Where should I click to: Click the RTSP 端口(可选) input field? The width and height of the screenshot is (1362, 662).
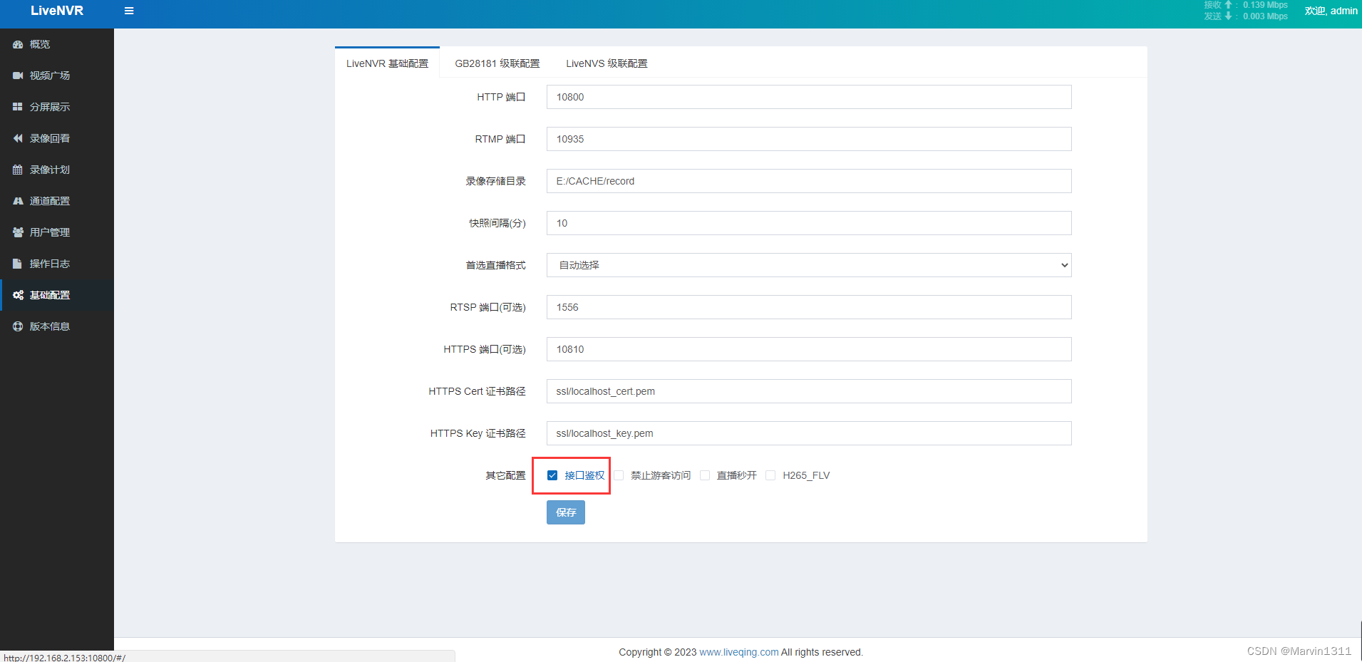click(809, 307)
